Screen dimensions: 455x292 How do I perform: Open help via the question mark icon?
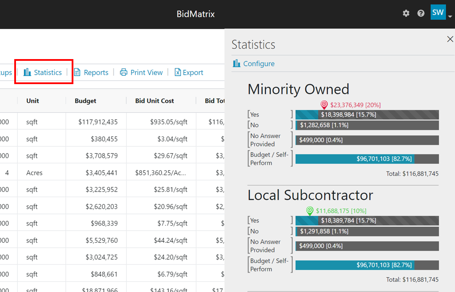421,13
